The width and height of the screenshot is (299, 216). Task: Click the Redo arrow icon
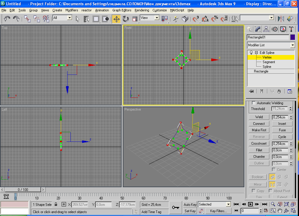coord(16,19)
